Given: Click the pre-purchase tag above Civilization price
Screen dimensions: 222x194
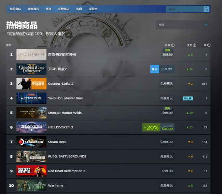Looking at the screenshot, I should pyautogui.click(x=167, y=50).
